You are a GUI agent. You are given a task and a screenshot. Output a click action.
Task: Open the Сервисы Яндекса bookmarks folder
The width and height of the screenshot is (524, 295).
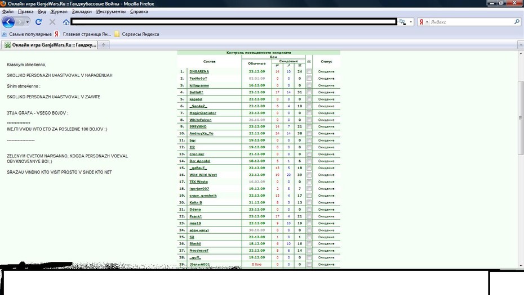tap(137, 34)
